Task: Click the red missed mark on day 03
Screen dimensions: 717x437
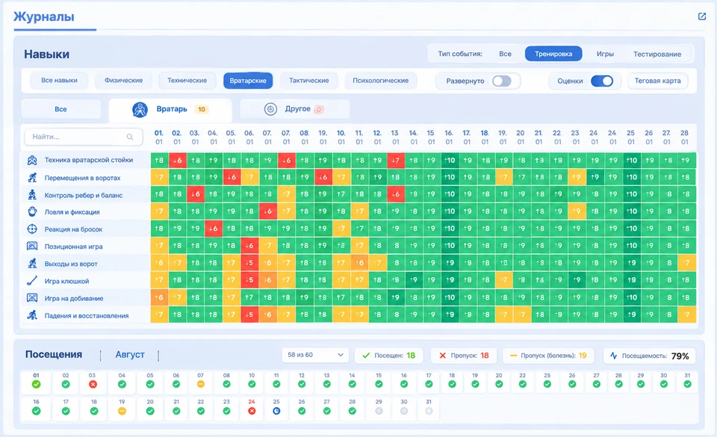Action: [x=93, y=385]
